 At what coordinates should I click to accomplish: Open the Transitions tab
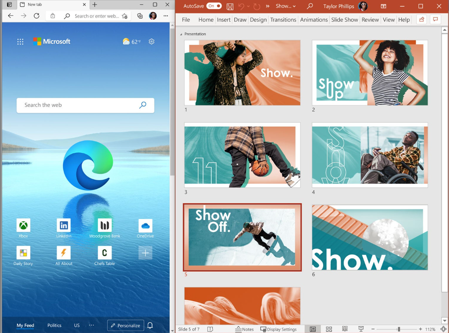coord(283,19)
